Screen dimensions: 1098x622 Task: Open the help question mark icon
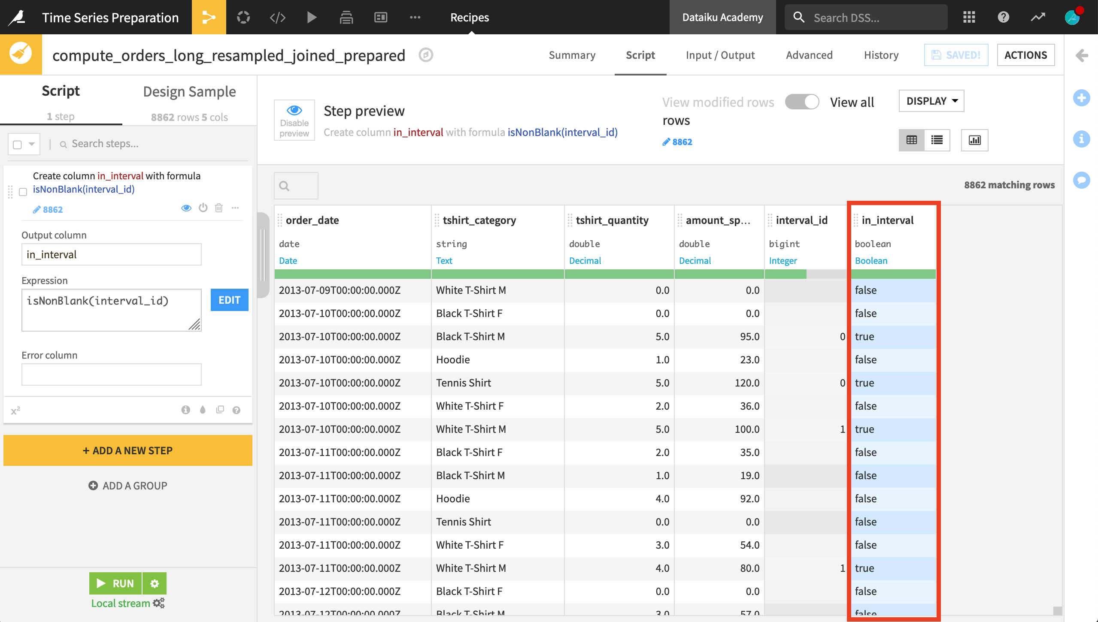coord(1003,17)
